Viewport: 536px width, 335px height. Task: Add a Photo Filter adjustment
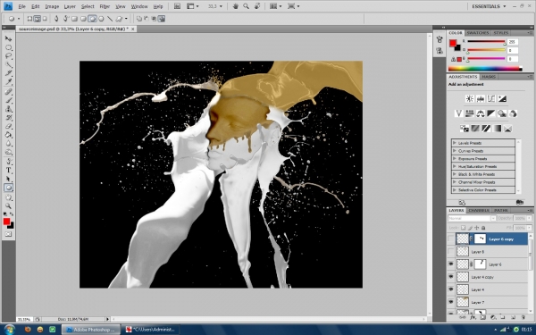502,113
